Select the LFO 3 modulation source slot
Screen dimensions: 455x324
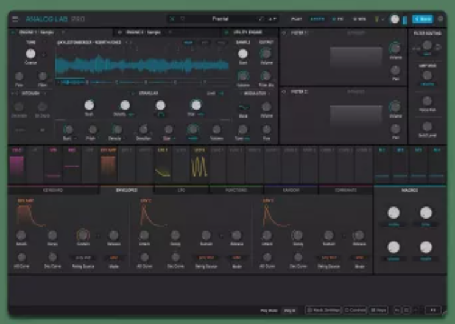(x=199, y=164)
